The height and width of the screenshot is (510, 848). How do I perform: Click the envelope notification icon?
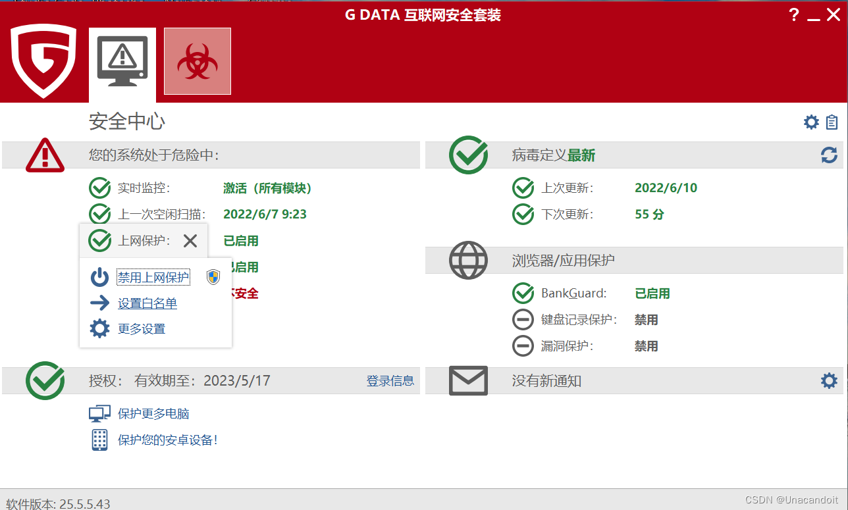pyautogui.click(x=468, y=380)
